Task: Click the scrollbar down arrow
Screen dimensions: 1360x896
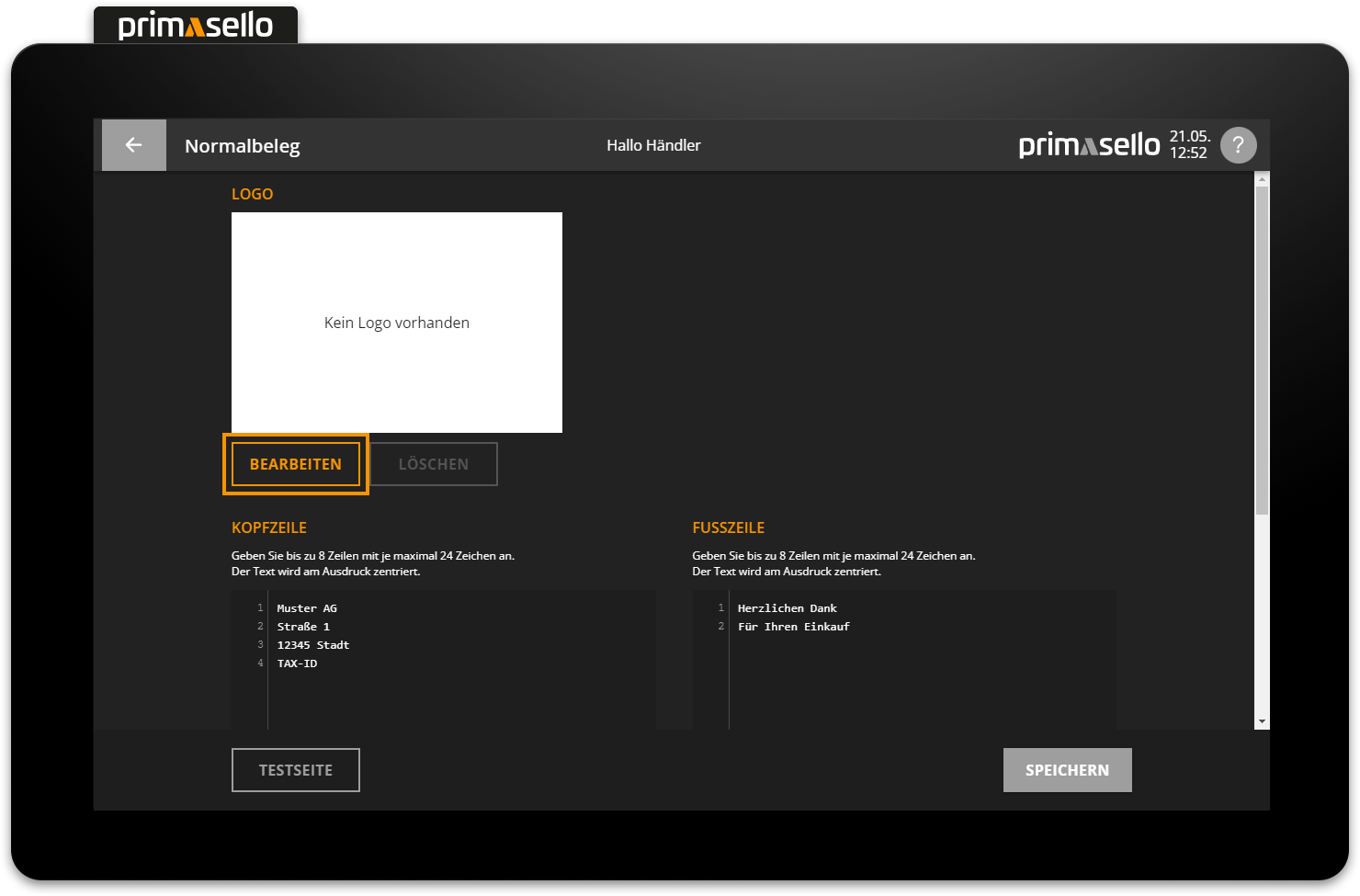Action: tap(1262, 722)
